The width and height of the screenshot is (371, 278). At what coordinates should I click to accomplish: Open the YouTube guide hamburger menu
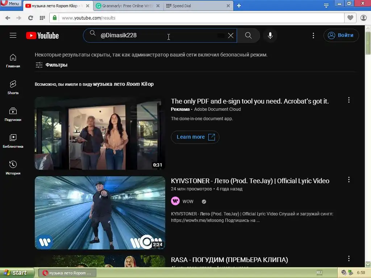(13, 35)
